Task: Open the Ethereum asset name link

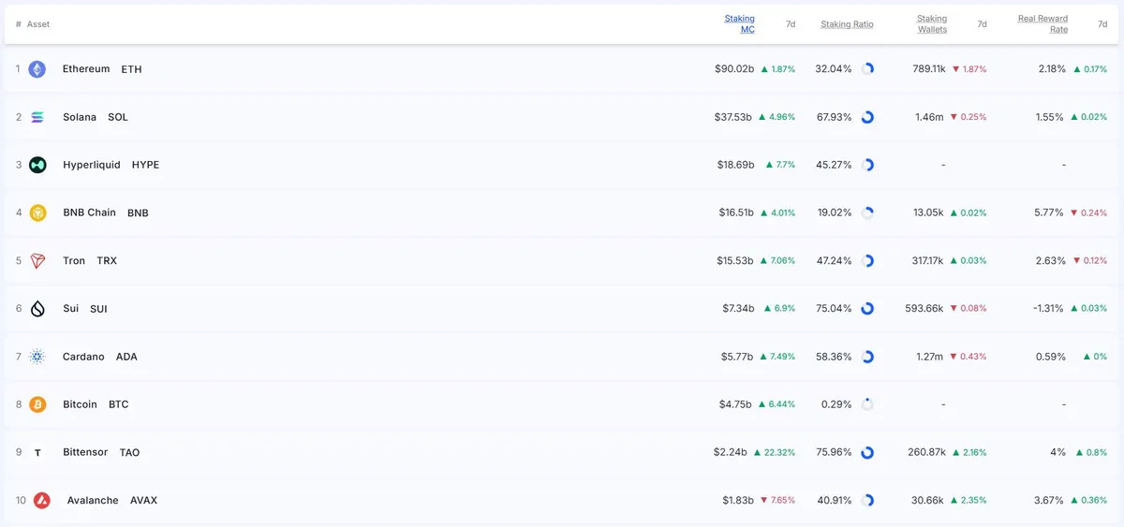Action: point(86,69)
